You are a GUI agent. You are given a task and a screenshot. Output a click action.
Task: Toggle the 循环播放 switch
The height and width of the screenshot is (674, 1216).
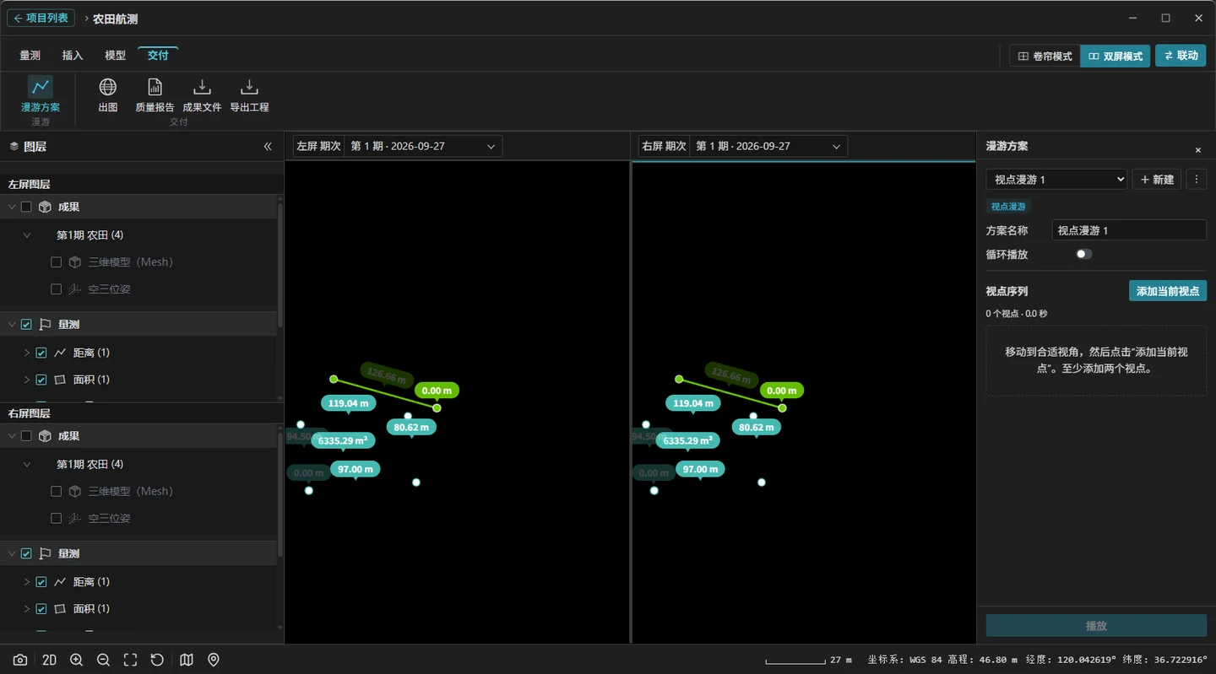1083,254
